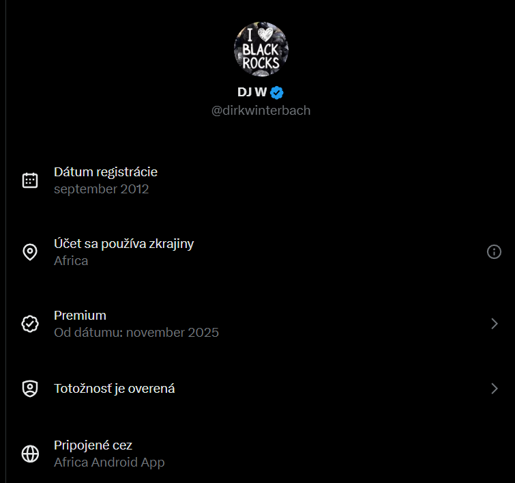Open the info icon beside account country
515x483 pixels.
(494, 252)
